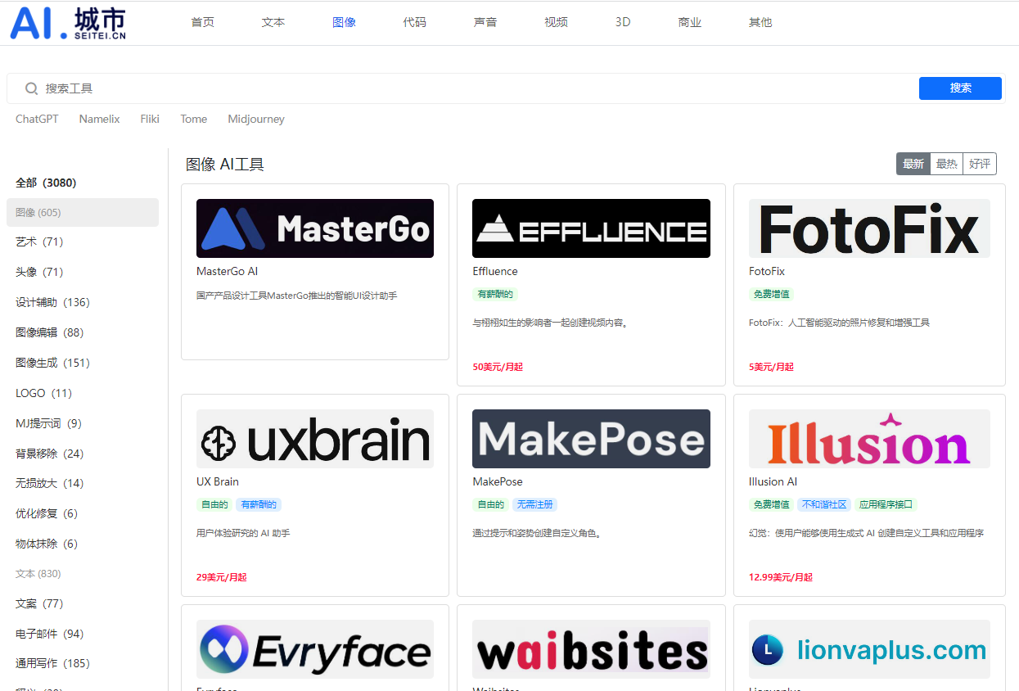Open the MasterGo AI title link
The width and height of the screenshot is (1019, 691).
click(227, 271)
